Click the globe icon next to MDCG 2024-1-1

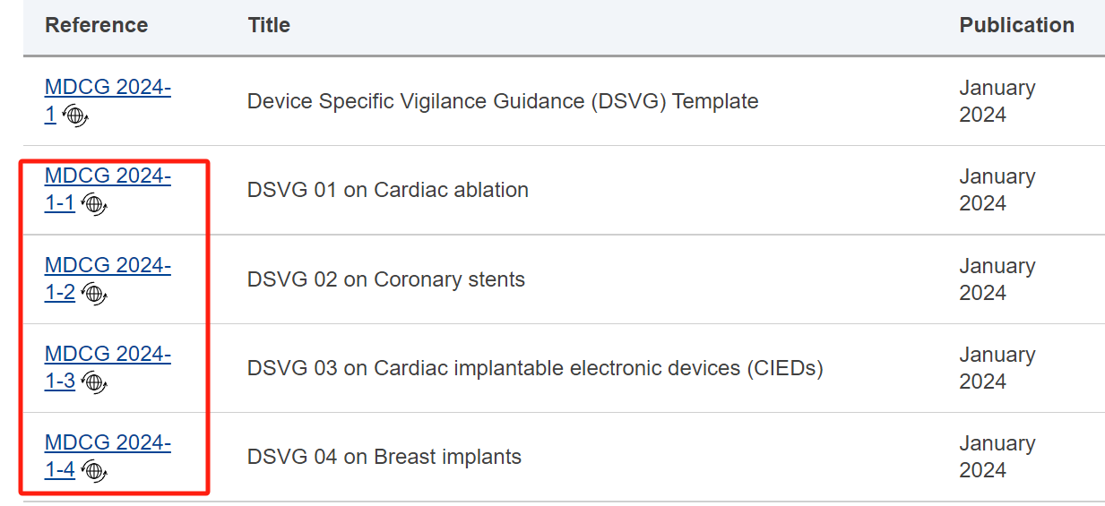(94, 204)
